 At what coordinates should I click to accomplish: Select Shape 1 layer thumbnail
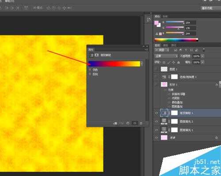pyautogui.click(x=164, y=84)
